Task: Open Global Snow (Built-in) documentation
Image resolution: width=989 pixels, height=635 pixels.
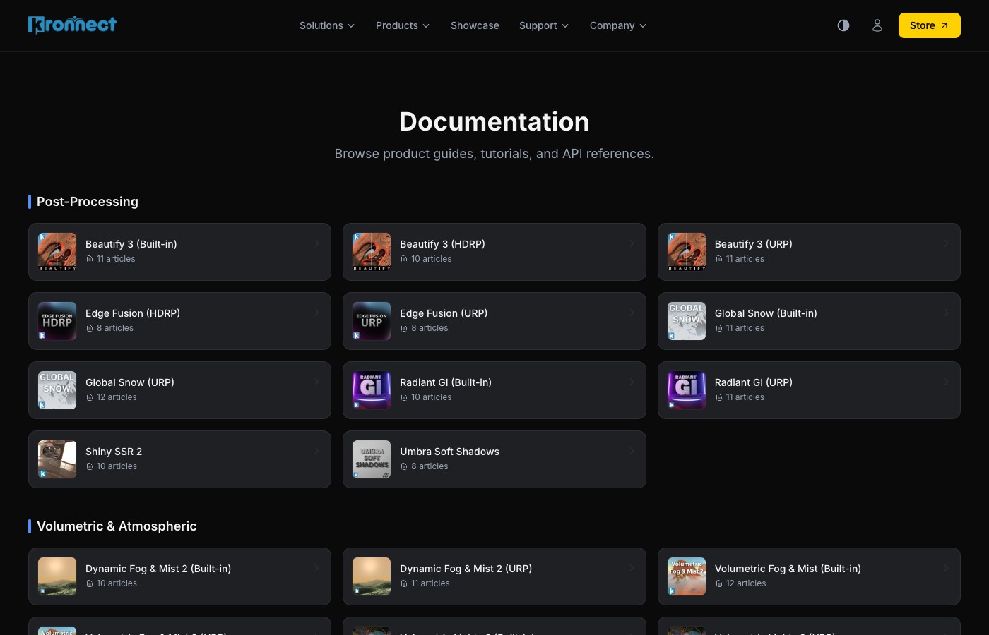Action: coord(809,321)
